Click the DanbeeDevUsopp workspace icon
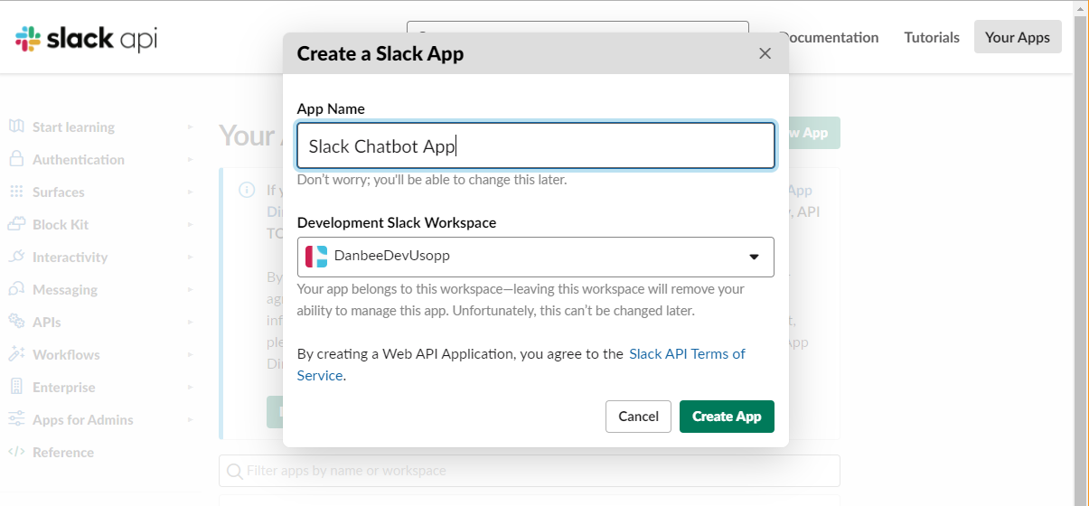1089x506 pixels. (316, 256)
